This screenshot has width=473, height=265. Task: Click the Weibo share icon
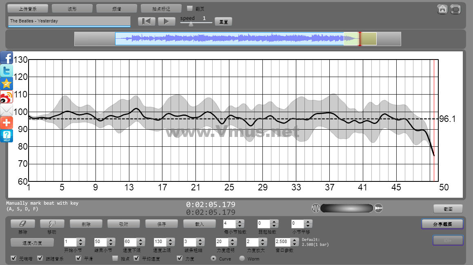coord(7,97)
